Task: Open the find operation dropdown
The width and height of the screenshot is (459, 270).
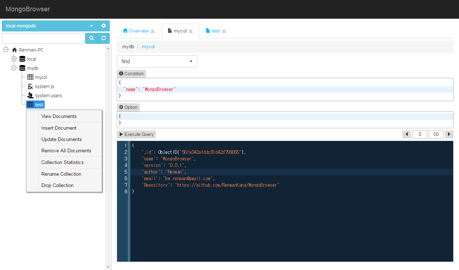Action: click(157, 61)
